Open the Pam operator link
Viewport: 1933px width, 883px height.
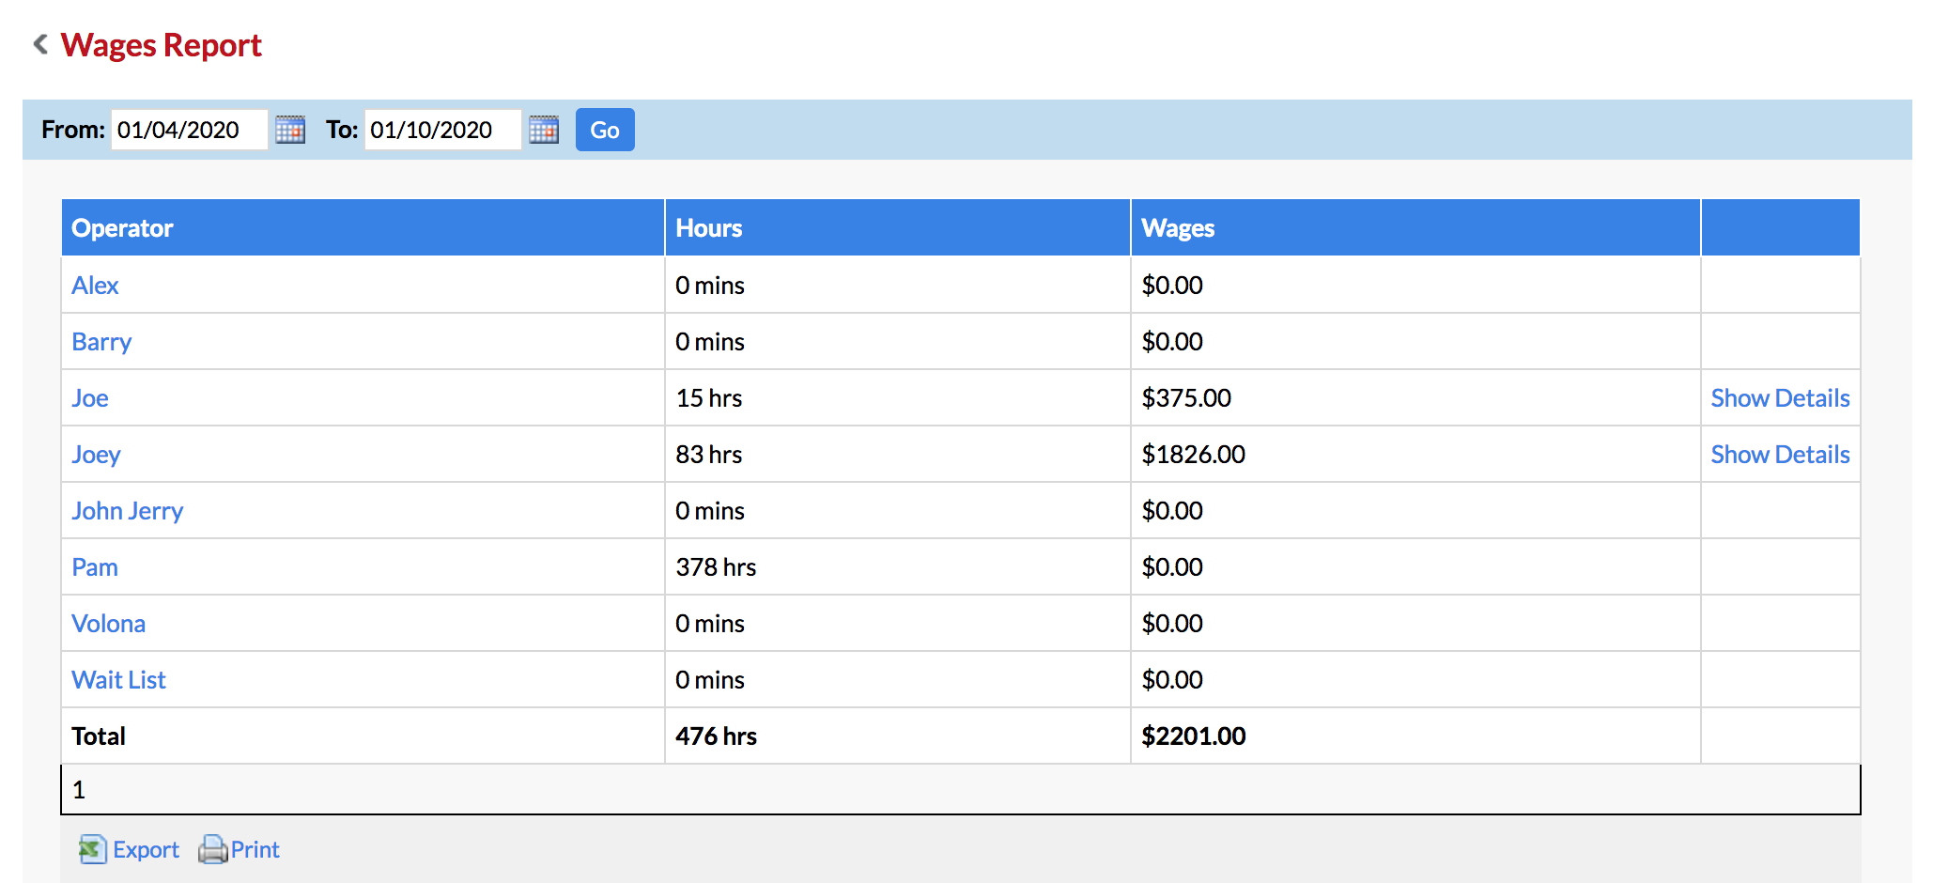point(95,567)
